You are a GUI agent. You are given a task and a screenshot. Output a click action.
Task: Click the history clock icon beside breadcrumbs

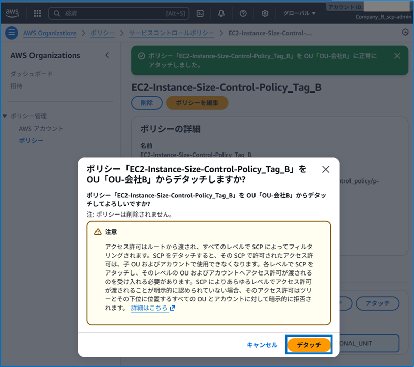pyautogui.click(x=405, y=32)
